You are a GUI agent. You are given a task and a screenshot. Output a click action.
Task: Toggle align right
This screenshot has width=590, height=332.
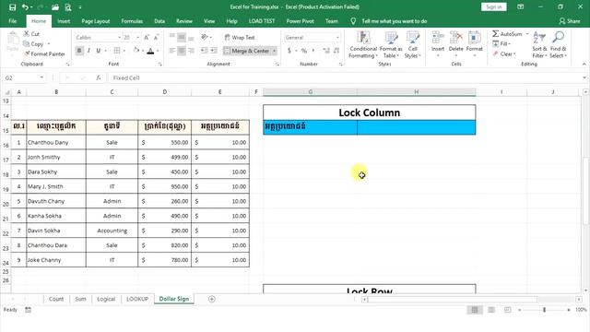tap(191, 51)
